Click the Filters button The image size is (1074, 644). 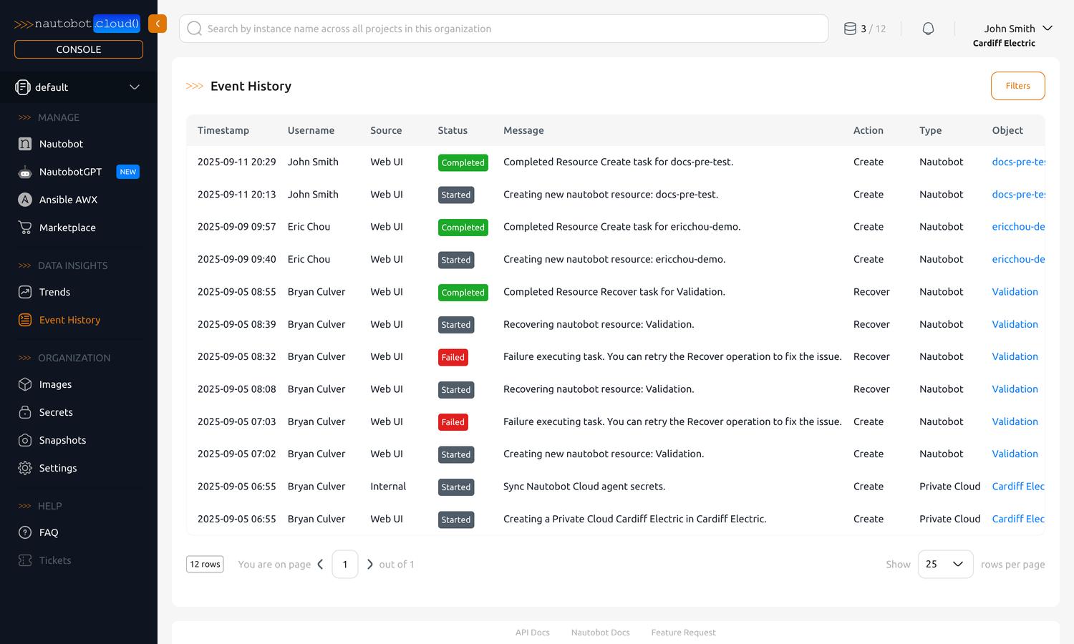[1017, 86]
